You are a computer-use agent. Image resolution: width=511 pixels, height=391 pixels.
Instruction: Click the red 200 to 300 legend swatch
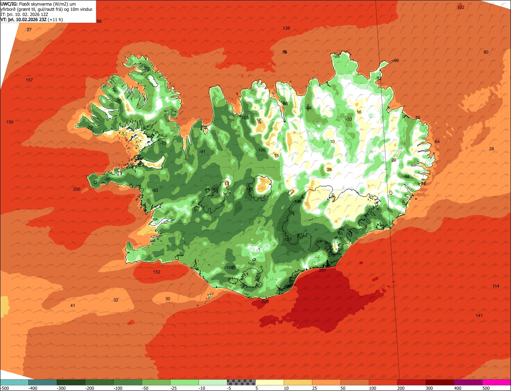(411, 382)
